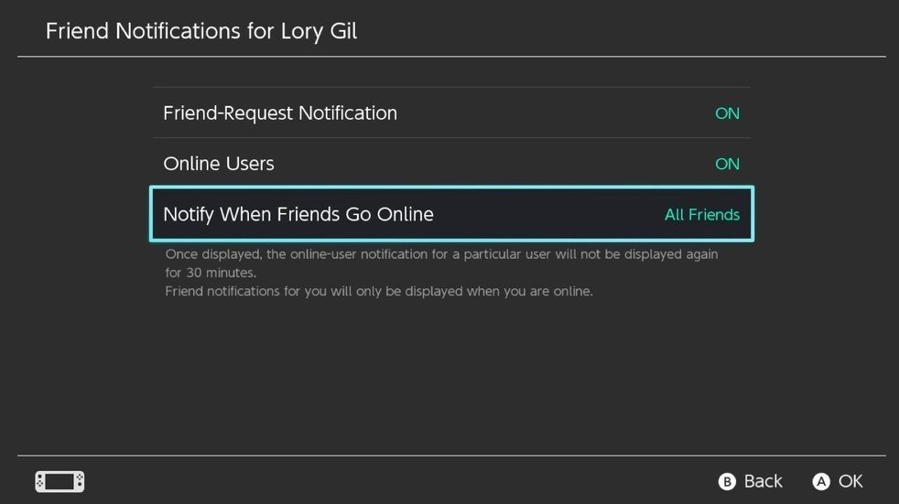The width and height of the screenshot is (899, 504).
Task: Click the Lory Gil name in the header
Action: click(319, 31)
